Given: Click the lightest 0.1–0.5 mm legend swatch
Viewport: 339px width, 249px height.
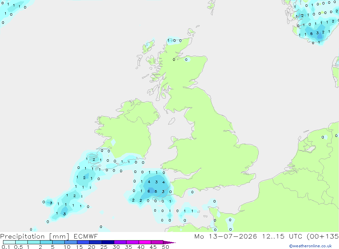Looking at the screenshot, I should point(9,242).
